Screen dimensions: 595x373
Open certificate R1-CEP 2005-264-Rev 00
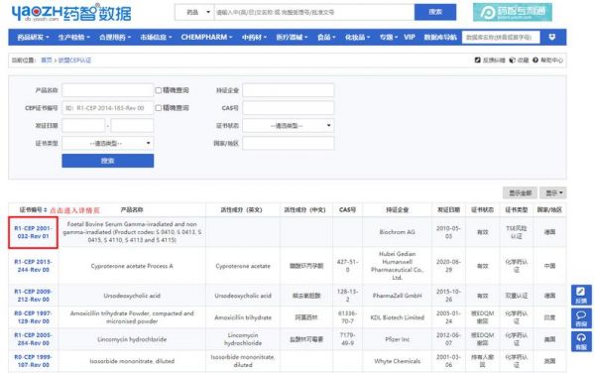33,339
